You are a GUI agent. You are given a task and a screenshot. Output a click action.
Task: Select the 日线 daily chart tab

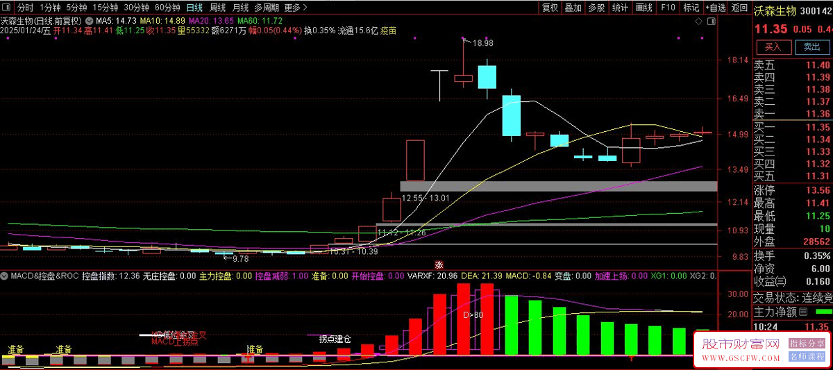195,8
